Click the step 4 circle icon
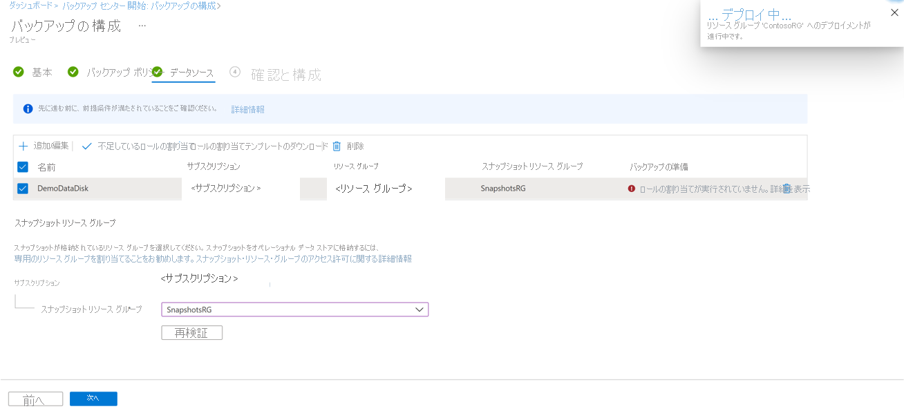904x411 pixels. [235, 72]
